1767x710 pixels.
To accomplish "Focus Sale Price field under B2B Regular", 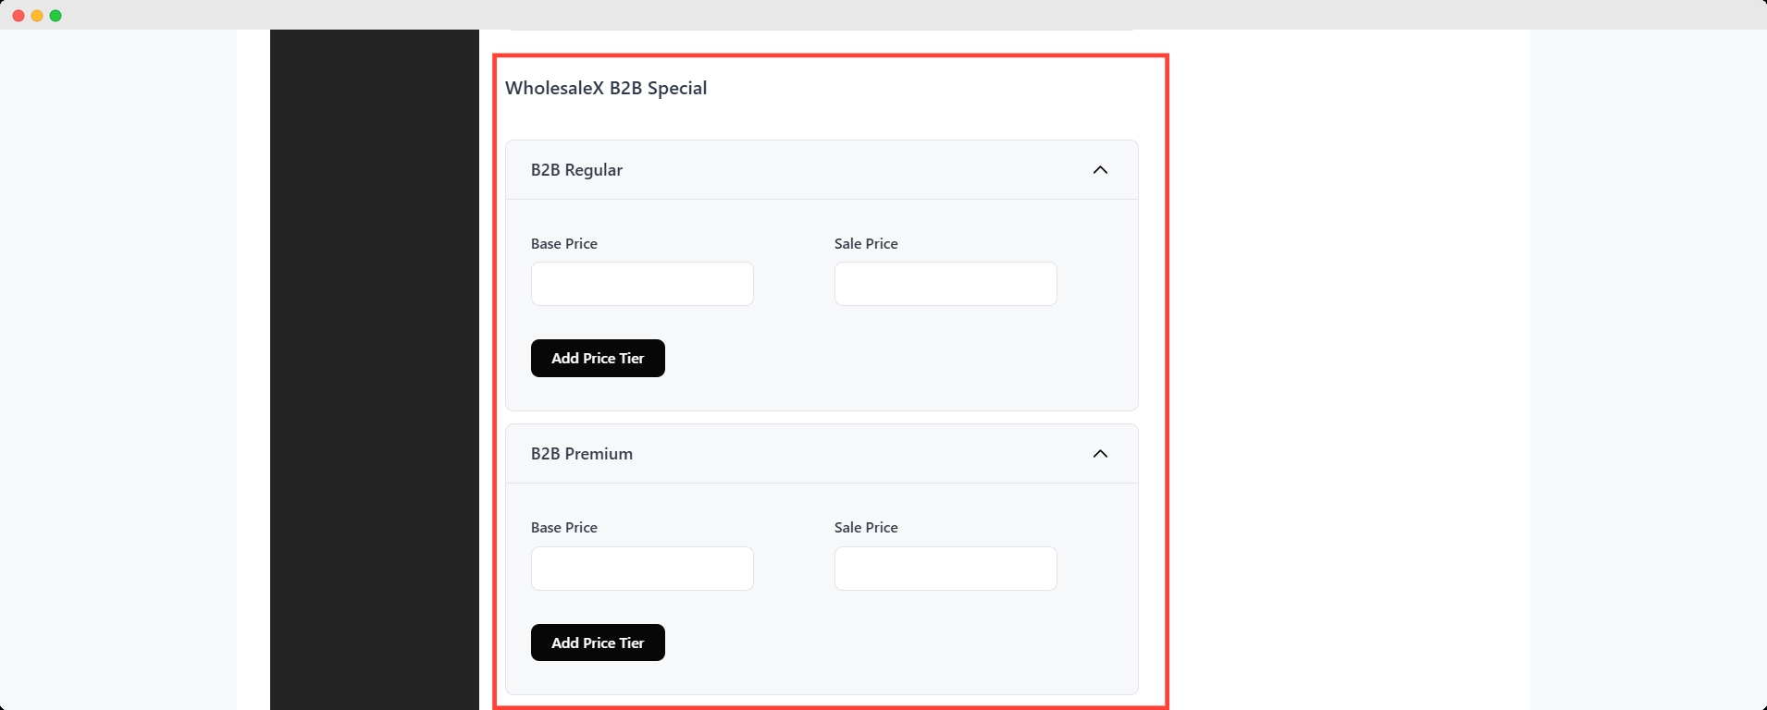I will pos(945,284).
